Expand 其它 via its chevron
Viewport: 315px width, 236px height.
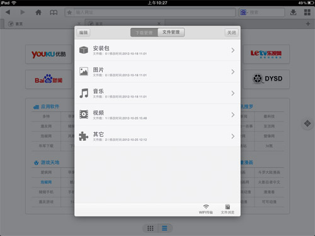coord(233,136)
